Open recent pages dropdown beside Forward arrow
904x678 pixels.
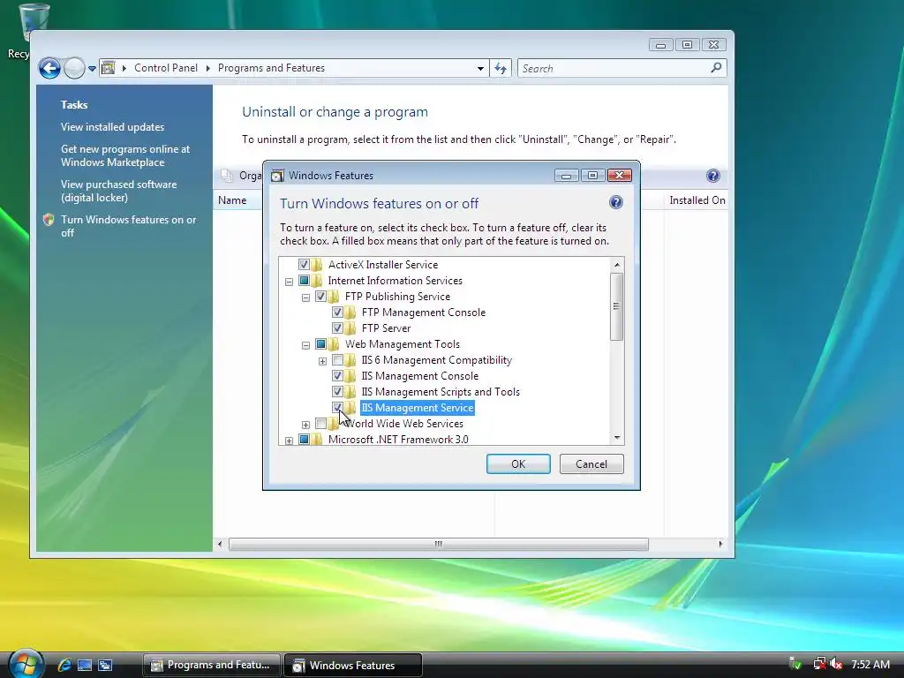[92, 69]
